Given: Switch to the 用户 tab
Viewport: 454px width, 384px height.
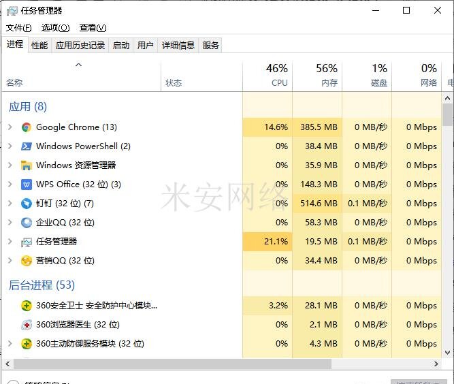Looking at the screenshot, I should [146, 45].
